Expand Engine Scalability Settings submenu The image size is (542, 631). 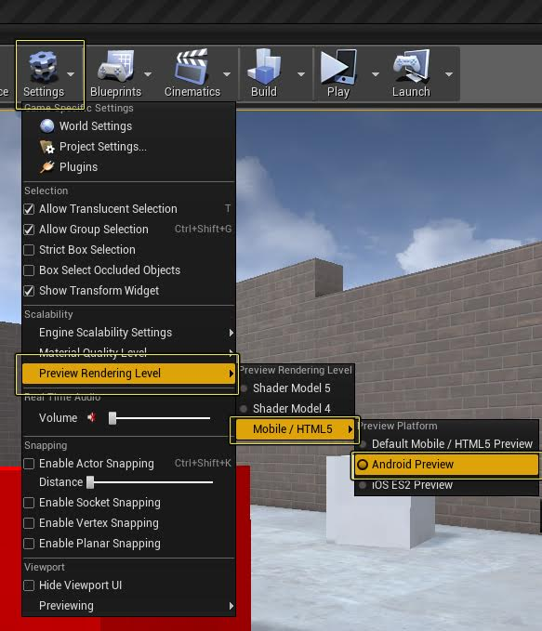tap(128, 333)
